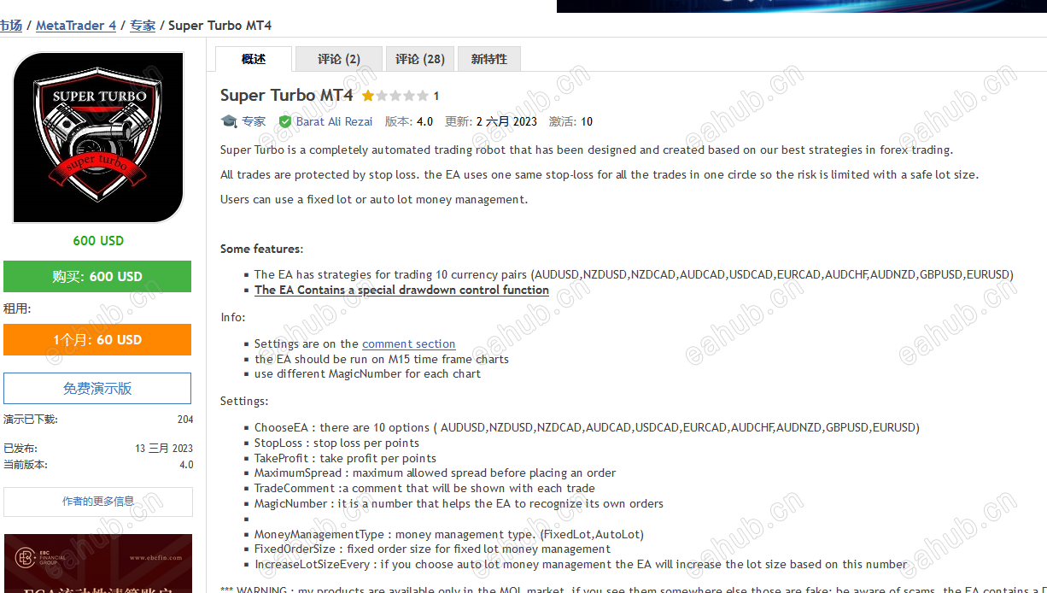Click the Super Turbo product logo image
The height and width of the screenshot is (593, 1047).
click(98, 137)
